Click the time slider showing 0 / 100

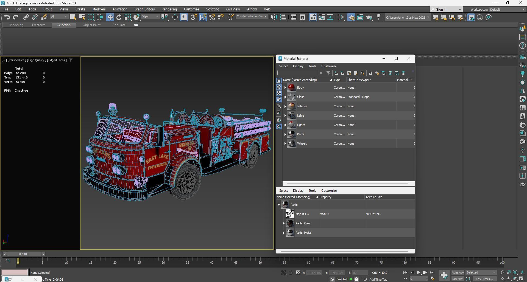pos(24,254)
